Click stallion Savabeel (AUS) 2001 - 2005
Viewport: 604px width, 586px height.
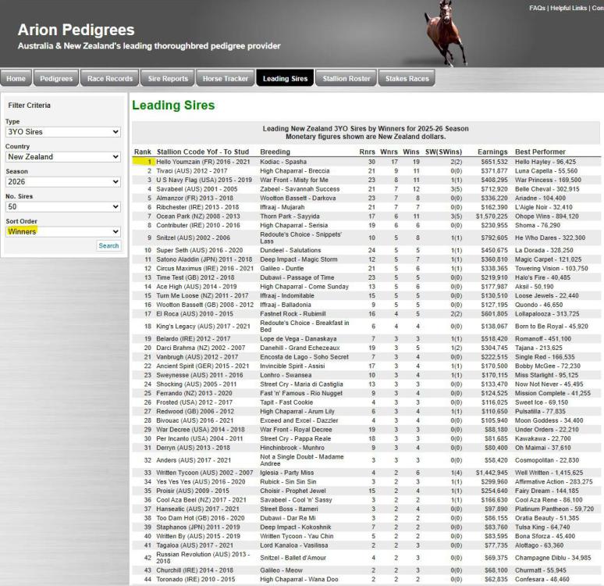pos(197,189)
